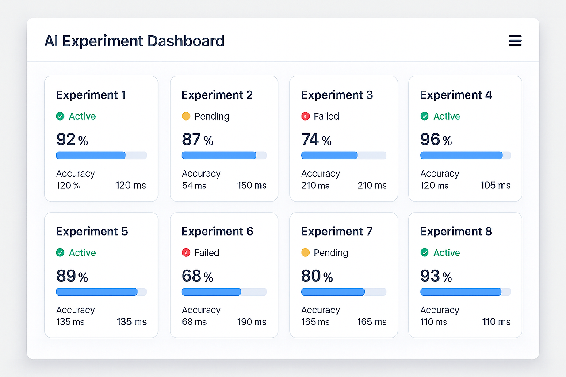Click the Experiment 1 progress bar
This screenshot has height=377, width=566.
(x=101, y=155)
